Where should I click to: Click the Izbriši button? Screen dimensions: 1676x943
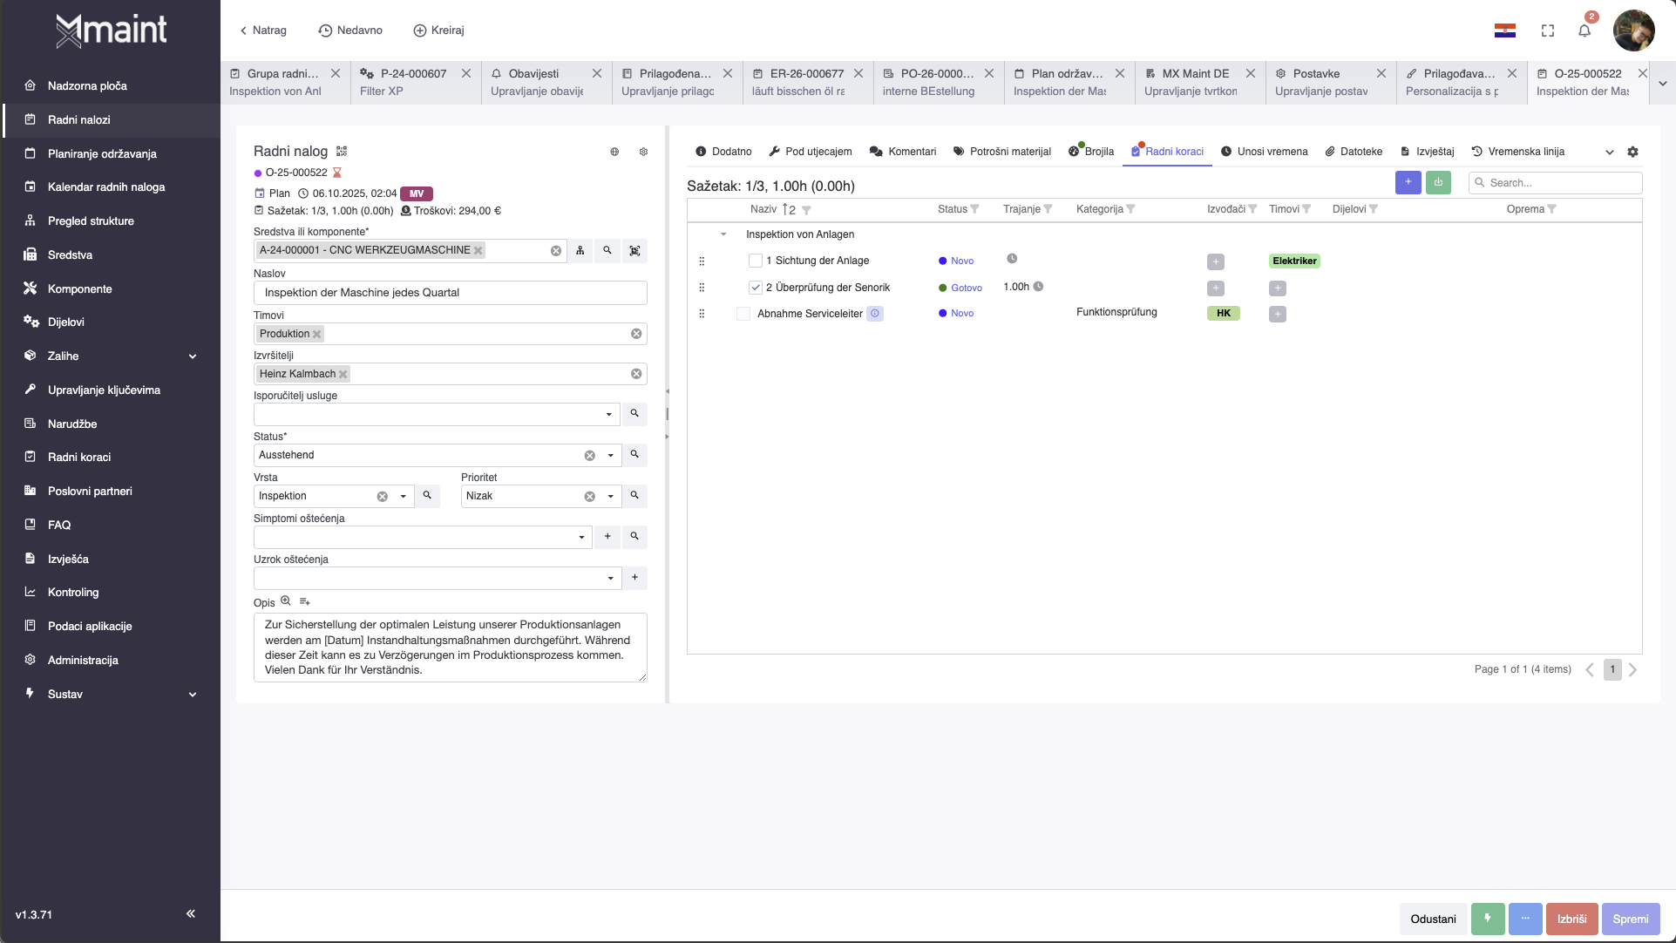(x=1571, y=919)
